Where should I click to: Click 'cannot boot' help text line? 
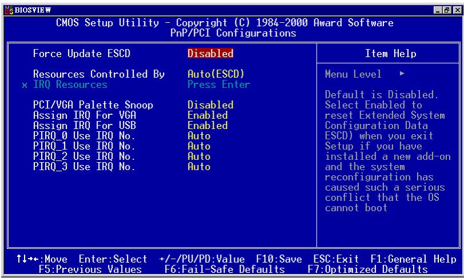click(x=356, y=208)
